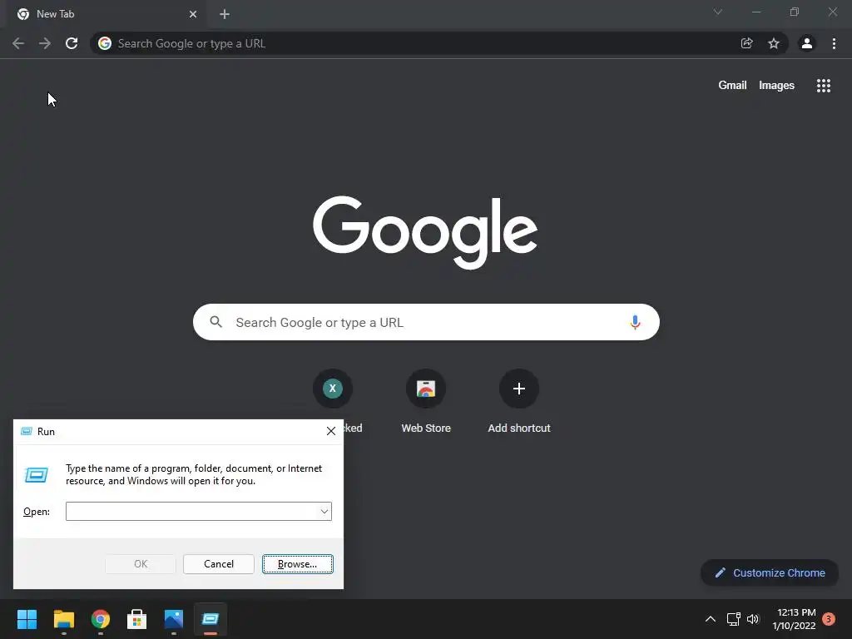Viewport: 852px width, 639px height.
Task: Show hidden tray icons chevron
Action: coord(711,619)
